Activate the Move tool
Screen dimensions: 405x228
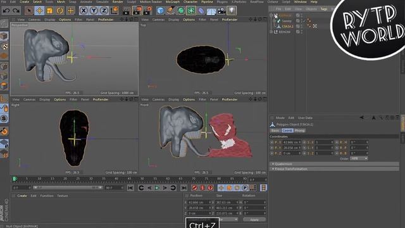pyautogui.click(x=39, y=11)
